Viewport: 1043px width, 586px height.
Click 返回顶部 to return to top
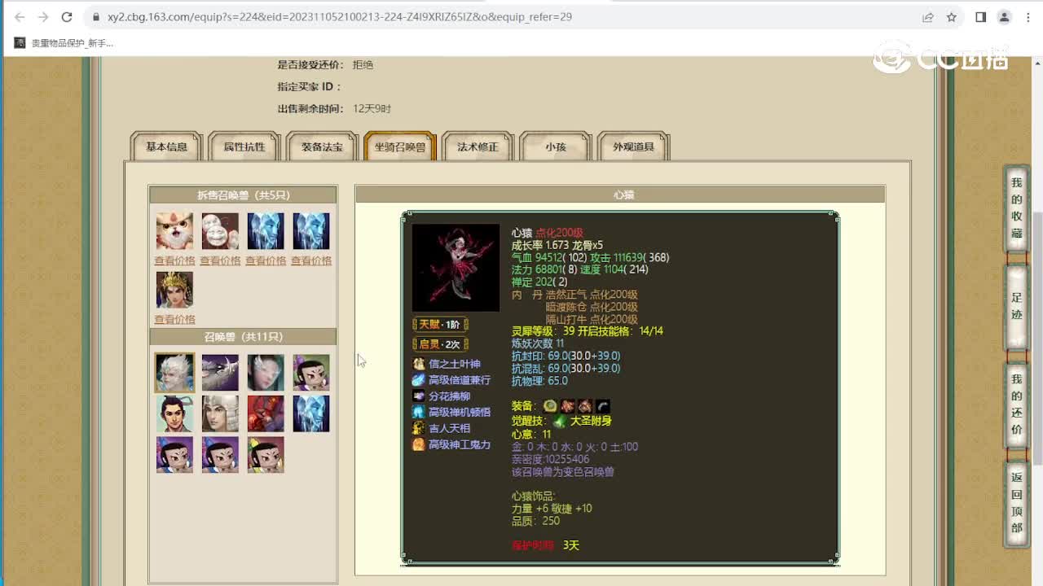1016,502
